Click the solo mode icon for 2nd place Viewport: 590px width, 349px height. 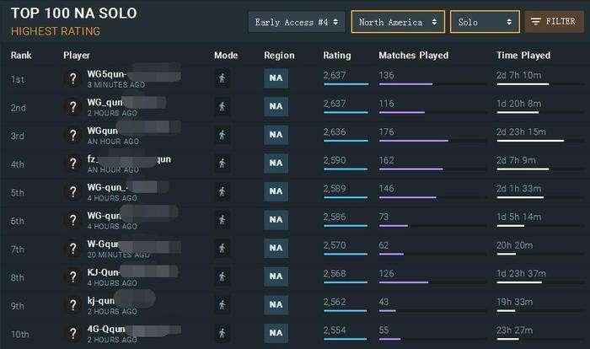[222, 107]
